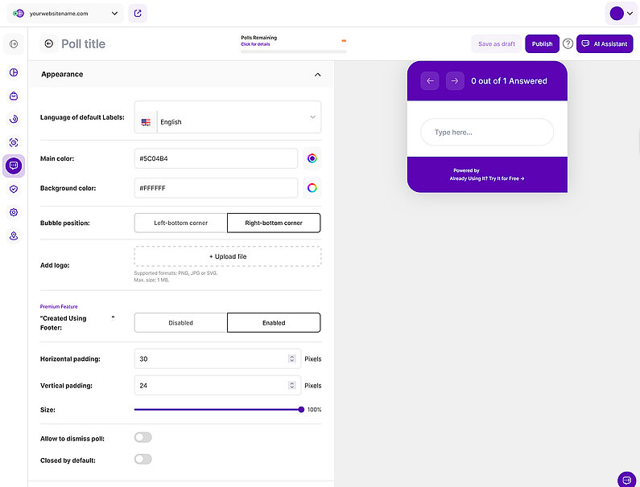Open the settings gear sidebar icon

pos(14,212)
